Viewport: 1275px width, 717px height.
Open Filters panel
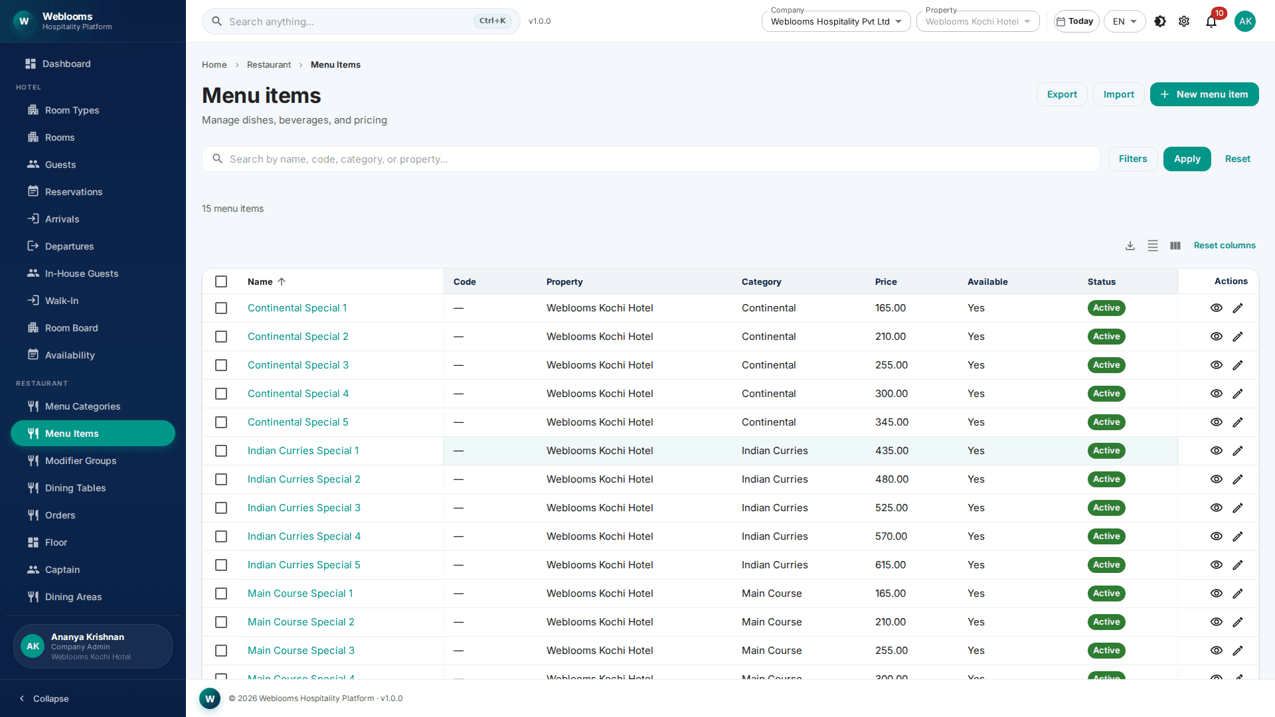tap(1133, 159)
